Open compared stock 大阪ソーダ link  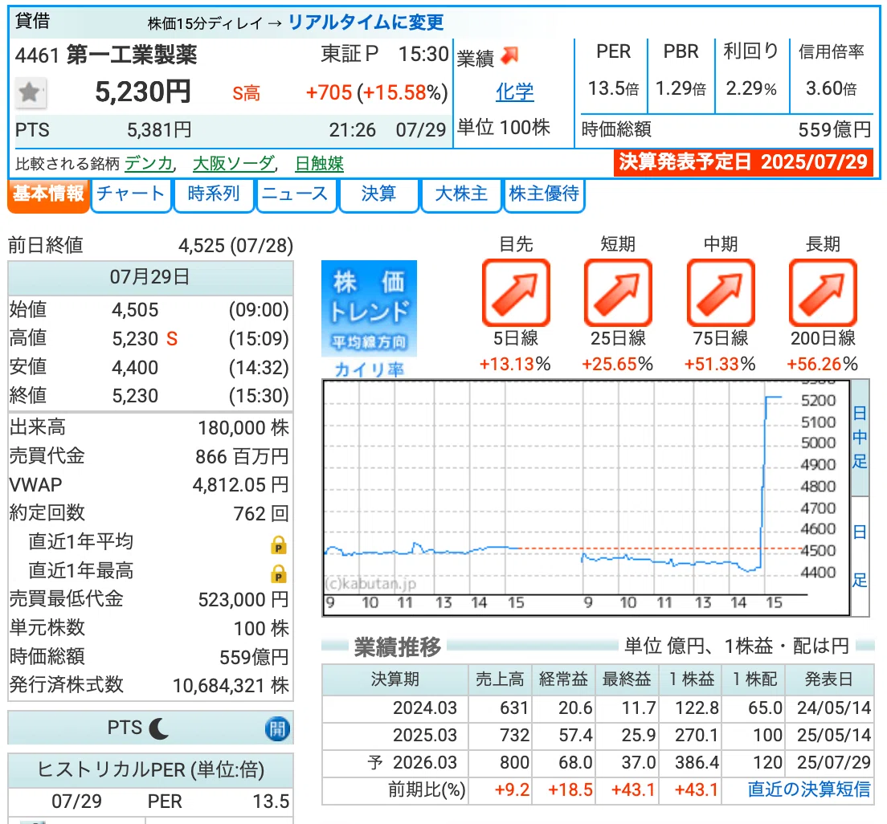(233, 164)
